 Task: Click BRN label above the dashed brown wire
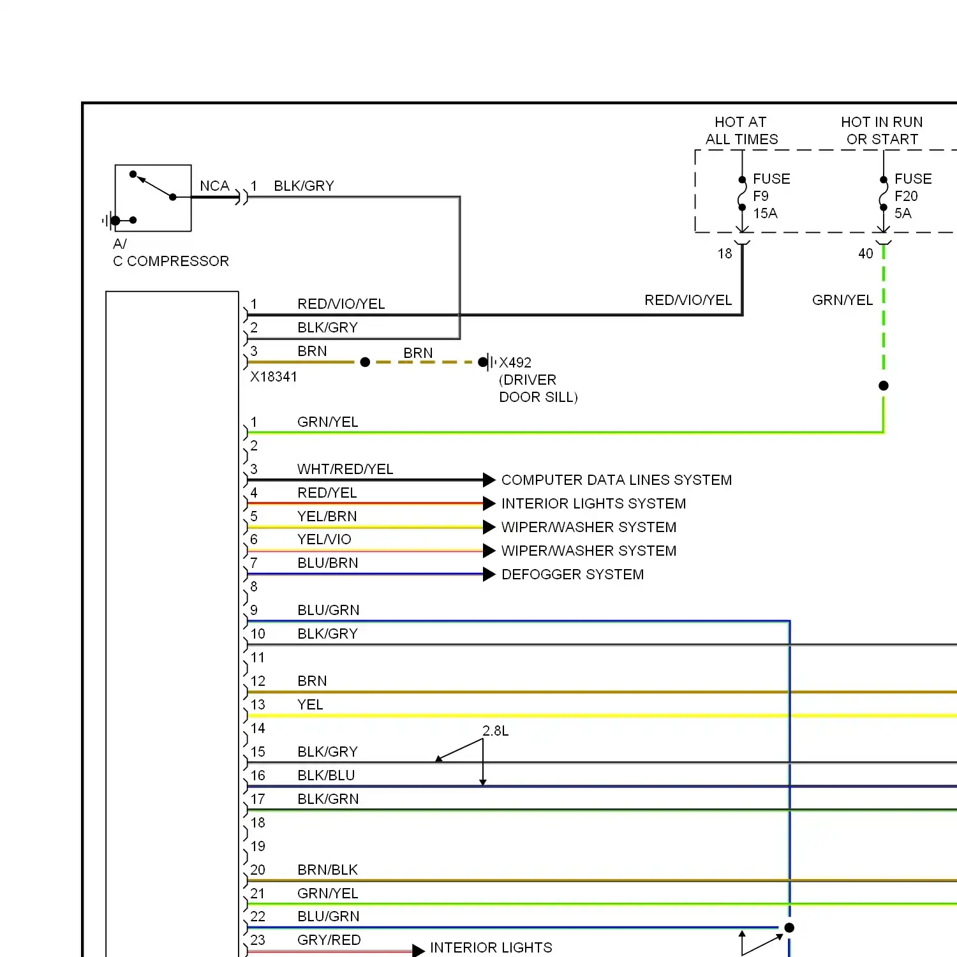coord(418,353)
